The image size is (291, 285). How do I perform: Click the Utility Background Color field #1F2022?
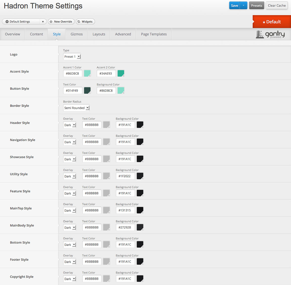(x=125, y=176)
